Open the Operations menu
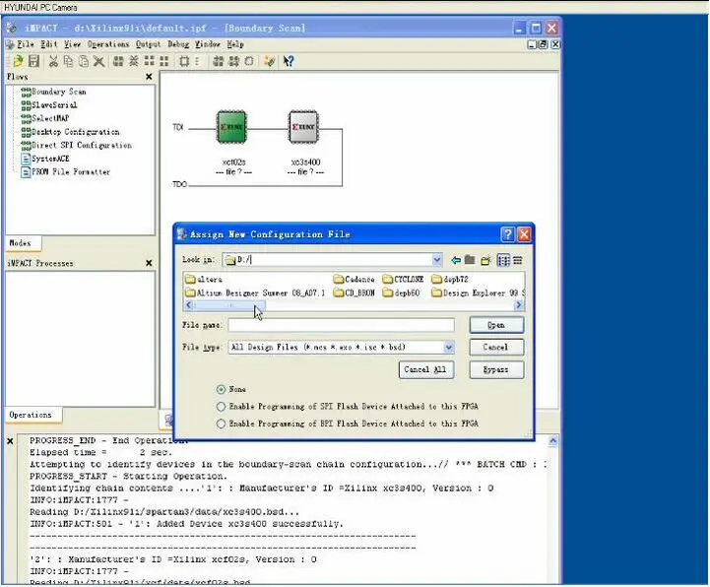710x587 pixels. pyautogui.click(x=107, y=44)
